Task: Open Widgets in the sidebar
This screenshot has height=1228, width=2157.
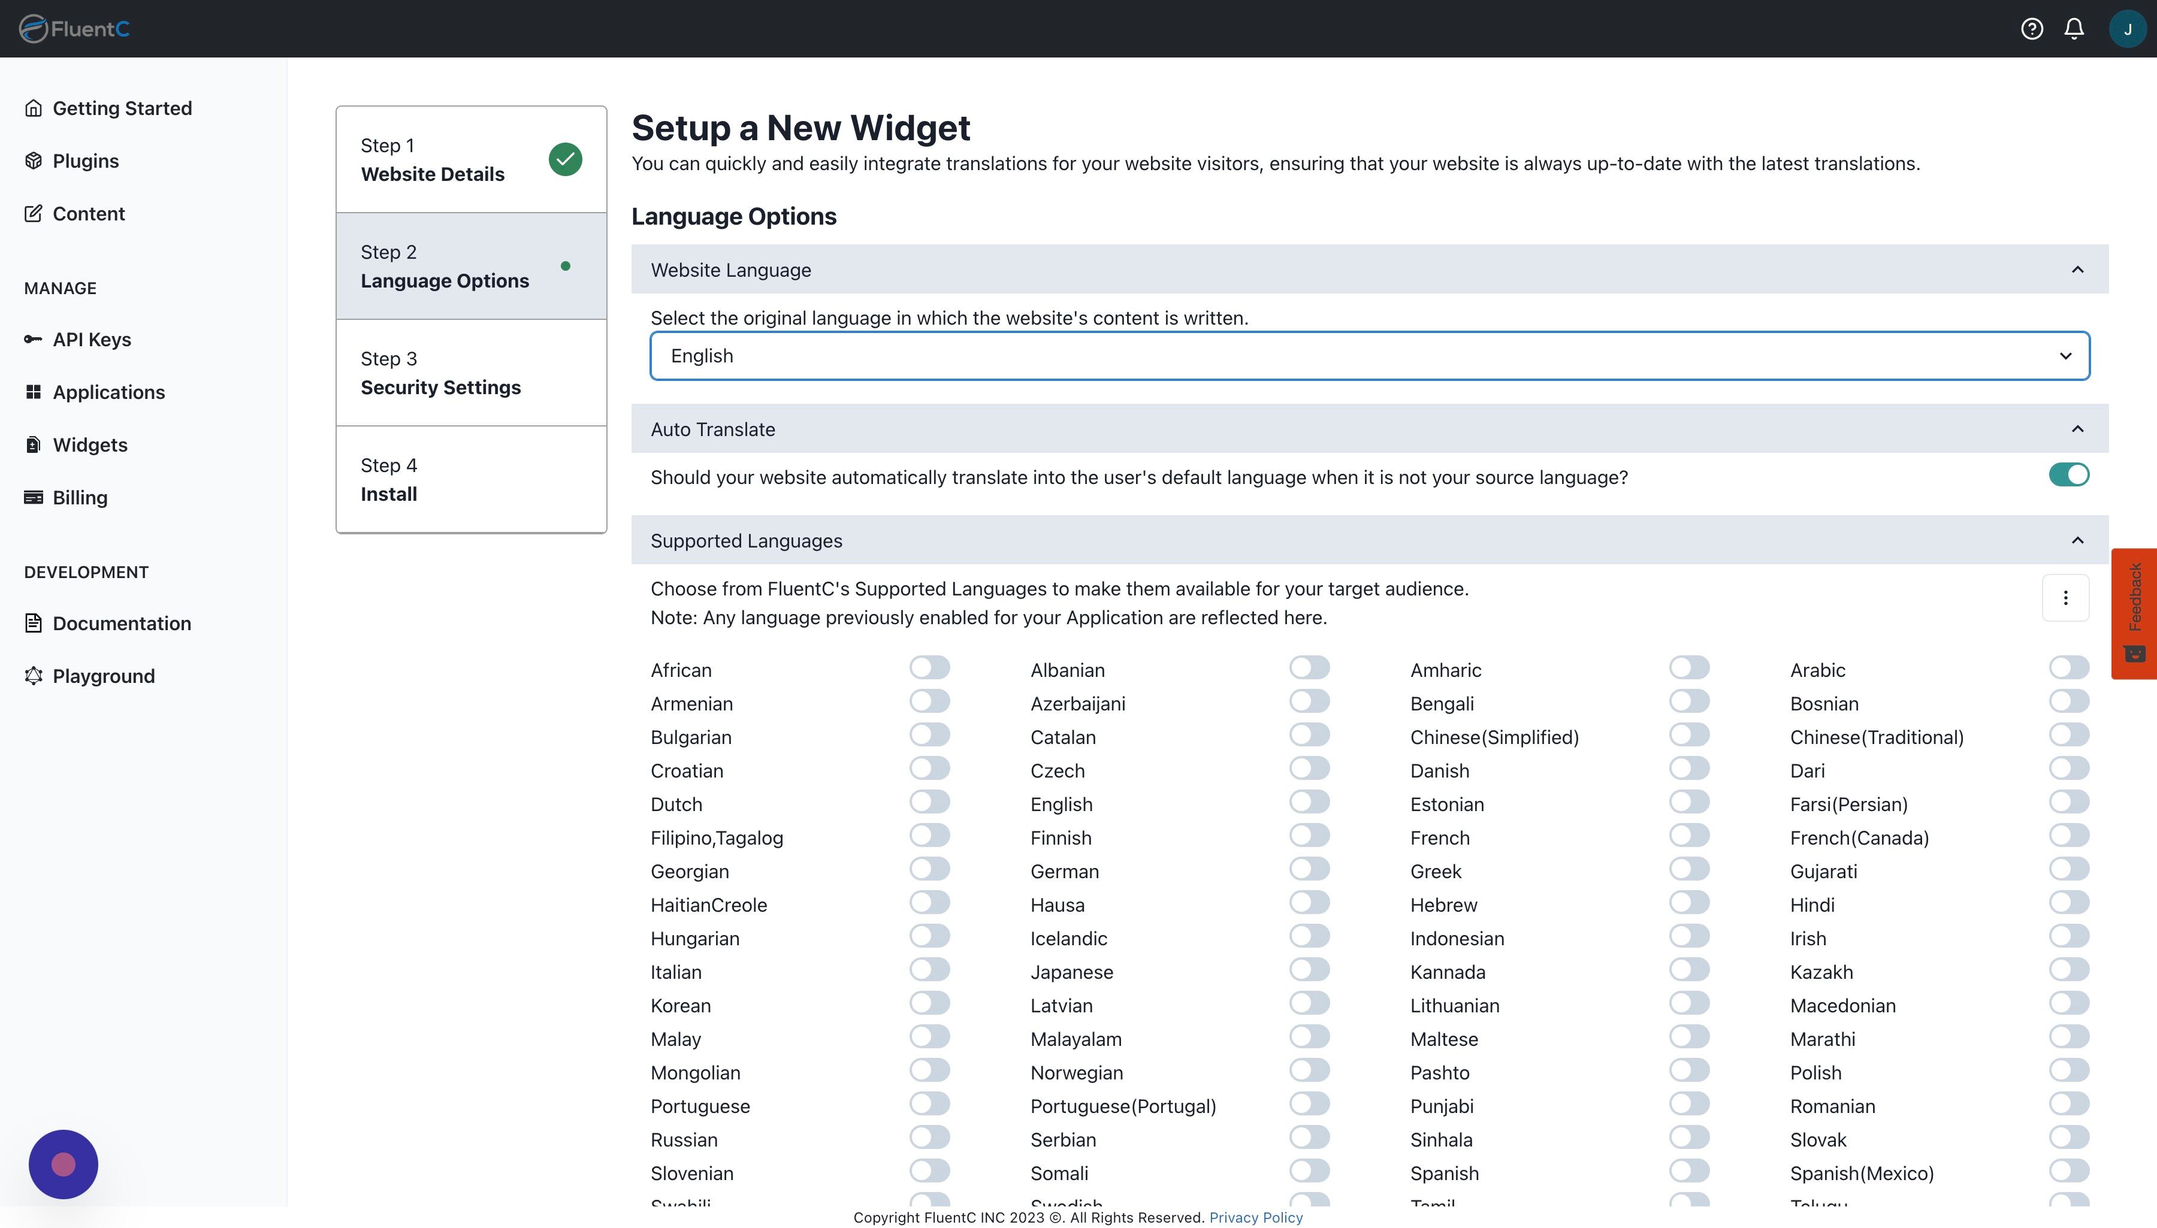Action: tap(90, 444)
